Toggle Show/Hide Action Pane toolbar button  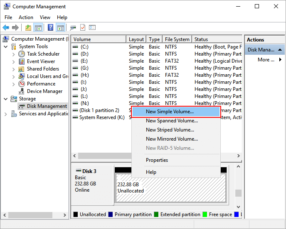pyautogui.click(x=61, y=28)
